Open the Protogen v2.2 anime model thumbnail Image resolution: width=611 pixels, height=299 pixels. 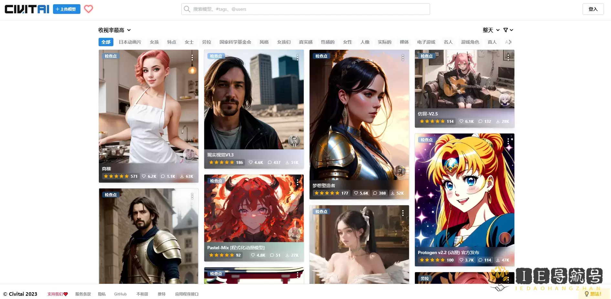pos(464,191)
